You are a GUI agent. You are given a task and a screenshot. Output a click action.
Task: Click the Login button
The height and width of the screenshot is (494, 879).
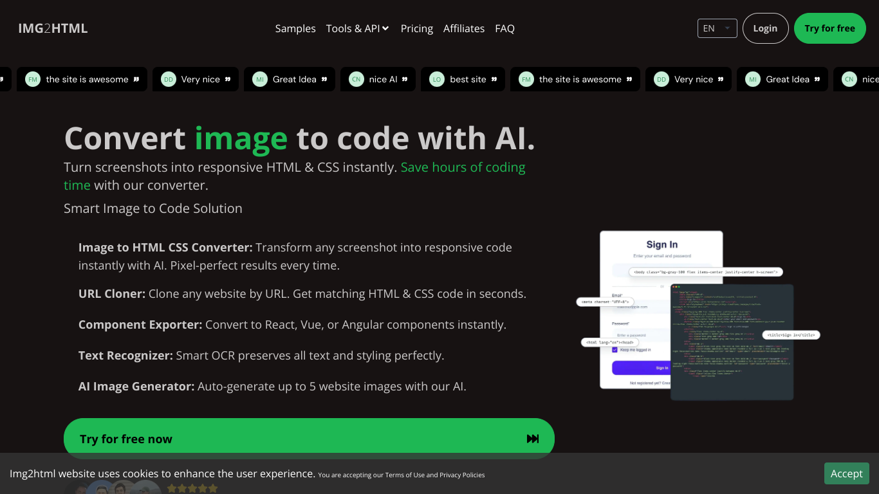765,28
